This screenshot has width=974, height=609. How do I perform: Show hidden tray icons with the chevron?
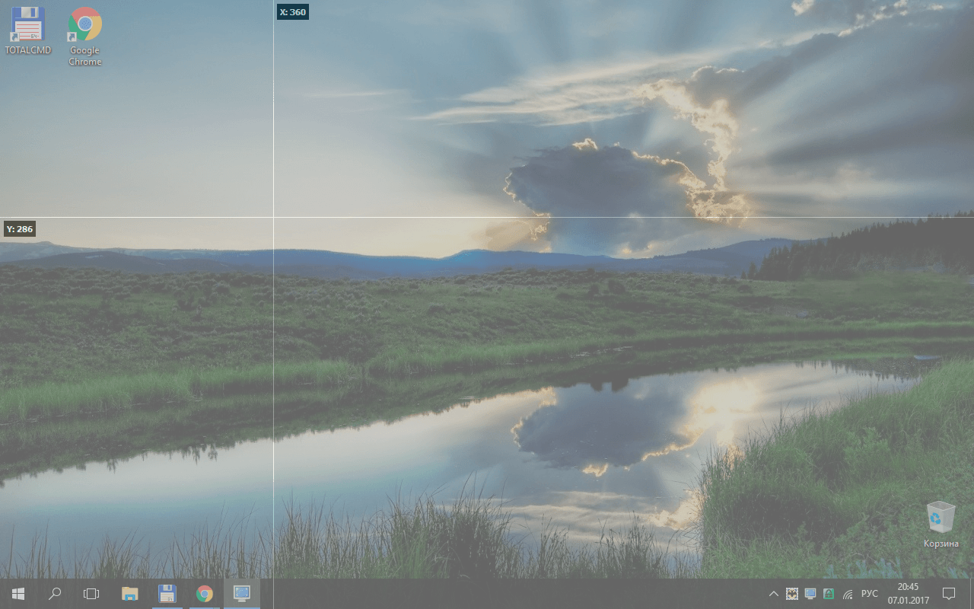click(x=774, y=594)
